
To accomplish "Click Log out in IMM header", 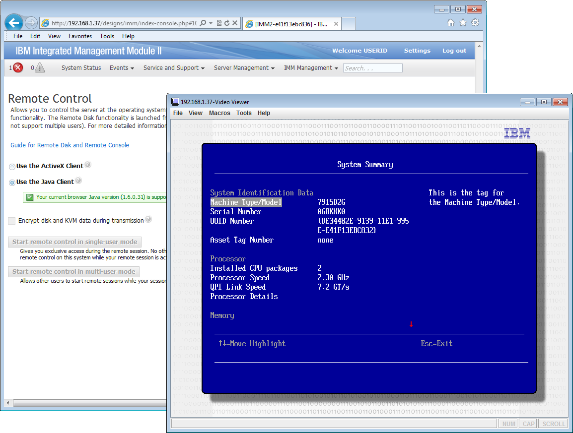I will tap(454, 51).
